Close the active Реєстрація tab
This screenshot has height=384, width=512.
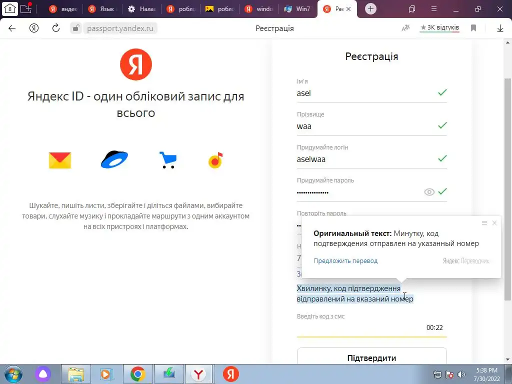tap(348, 9)
